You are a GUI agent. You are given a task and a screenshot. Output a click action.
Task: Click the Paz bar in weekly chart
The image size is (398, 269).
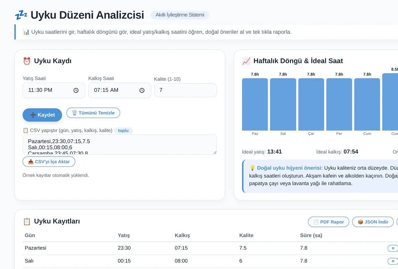click(x=255, y=104)
